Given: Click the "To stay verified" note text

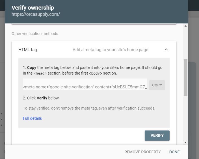Looking at the screenshot, I should (x=89, y=108).
